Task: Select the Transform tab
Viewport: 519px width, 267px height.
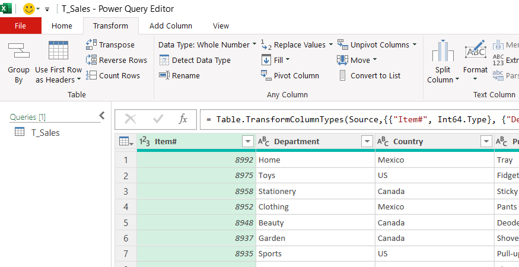Action: point(110,26)
